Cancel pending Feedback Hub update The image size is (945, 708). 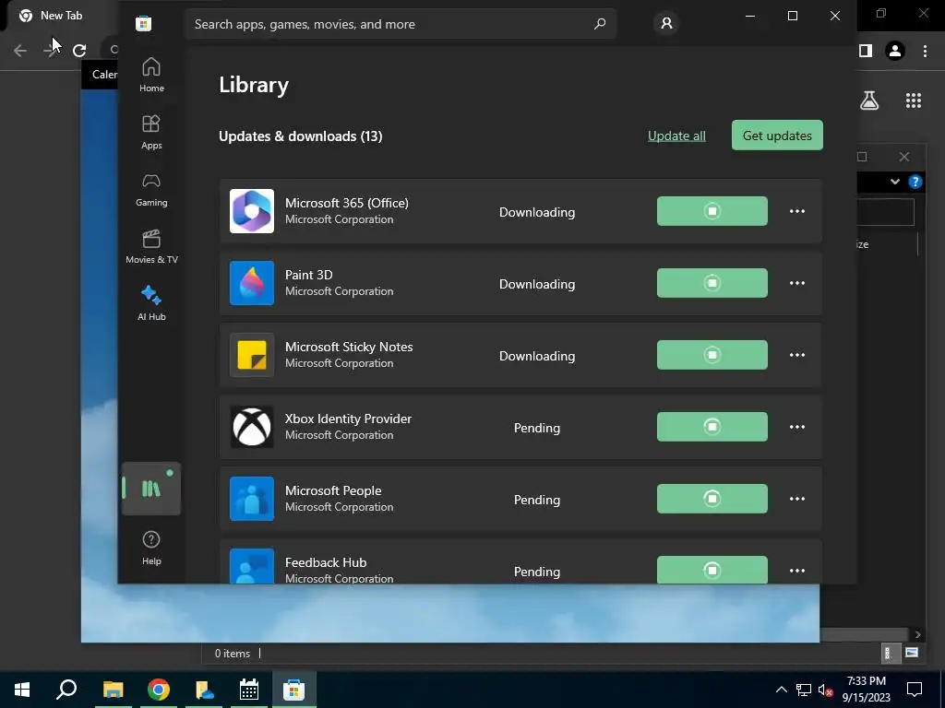[x=712, y=570]
